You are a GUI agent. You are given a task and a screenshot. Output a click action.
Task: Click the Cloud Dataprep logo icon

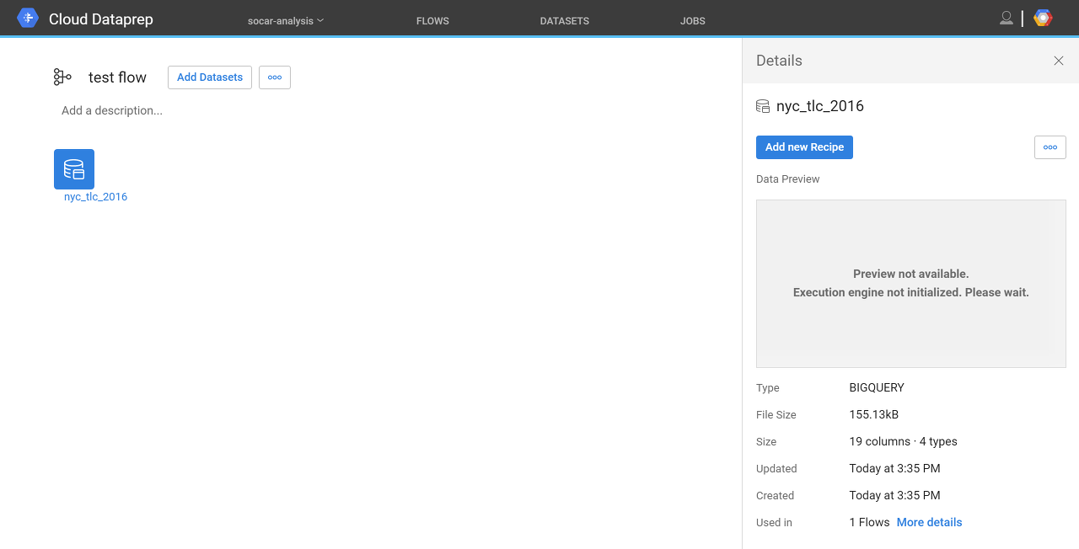coord(27,17)
